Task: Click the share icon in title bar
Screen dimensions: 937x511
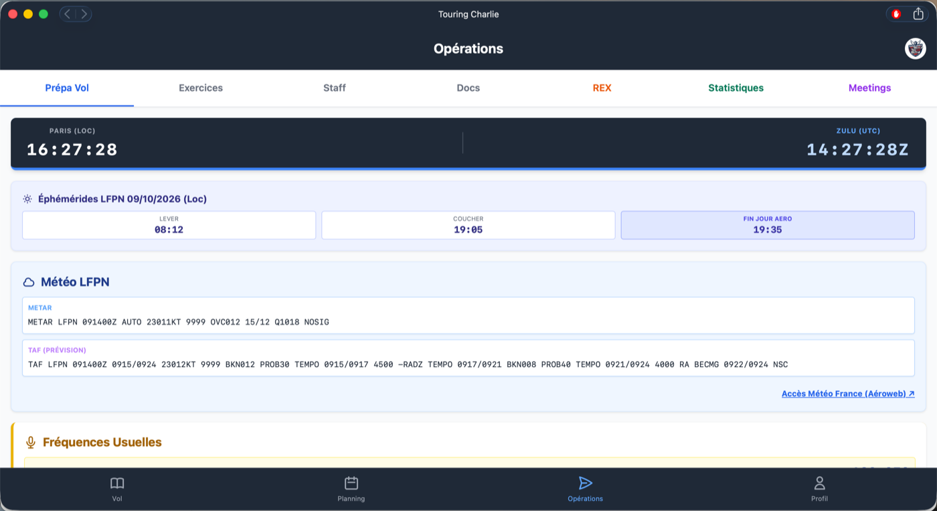Action: coord(918,14)
